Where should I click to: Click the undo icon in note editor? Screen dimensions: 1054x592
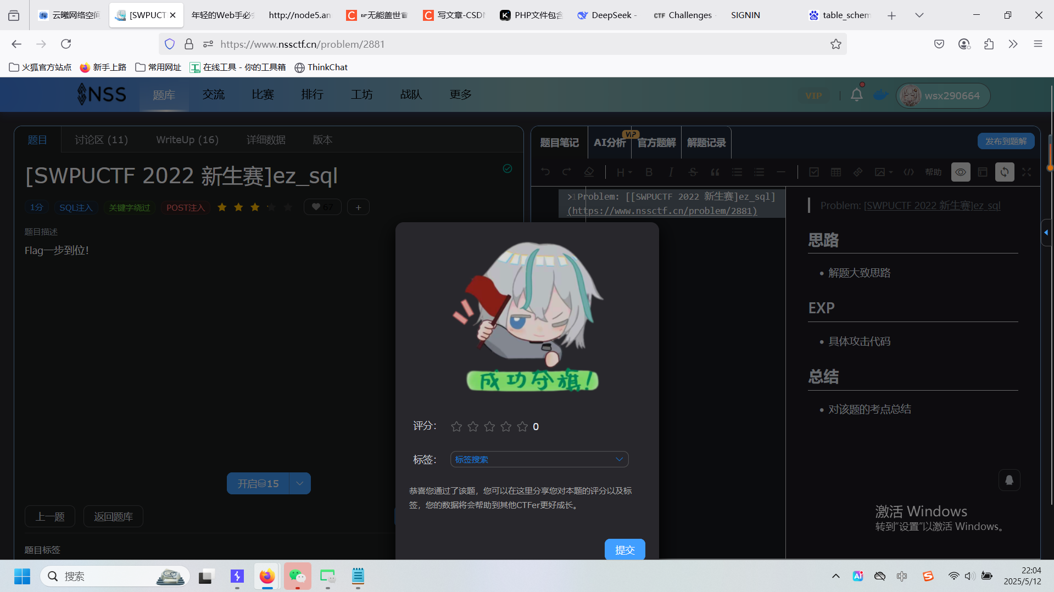click(545, 172)
